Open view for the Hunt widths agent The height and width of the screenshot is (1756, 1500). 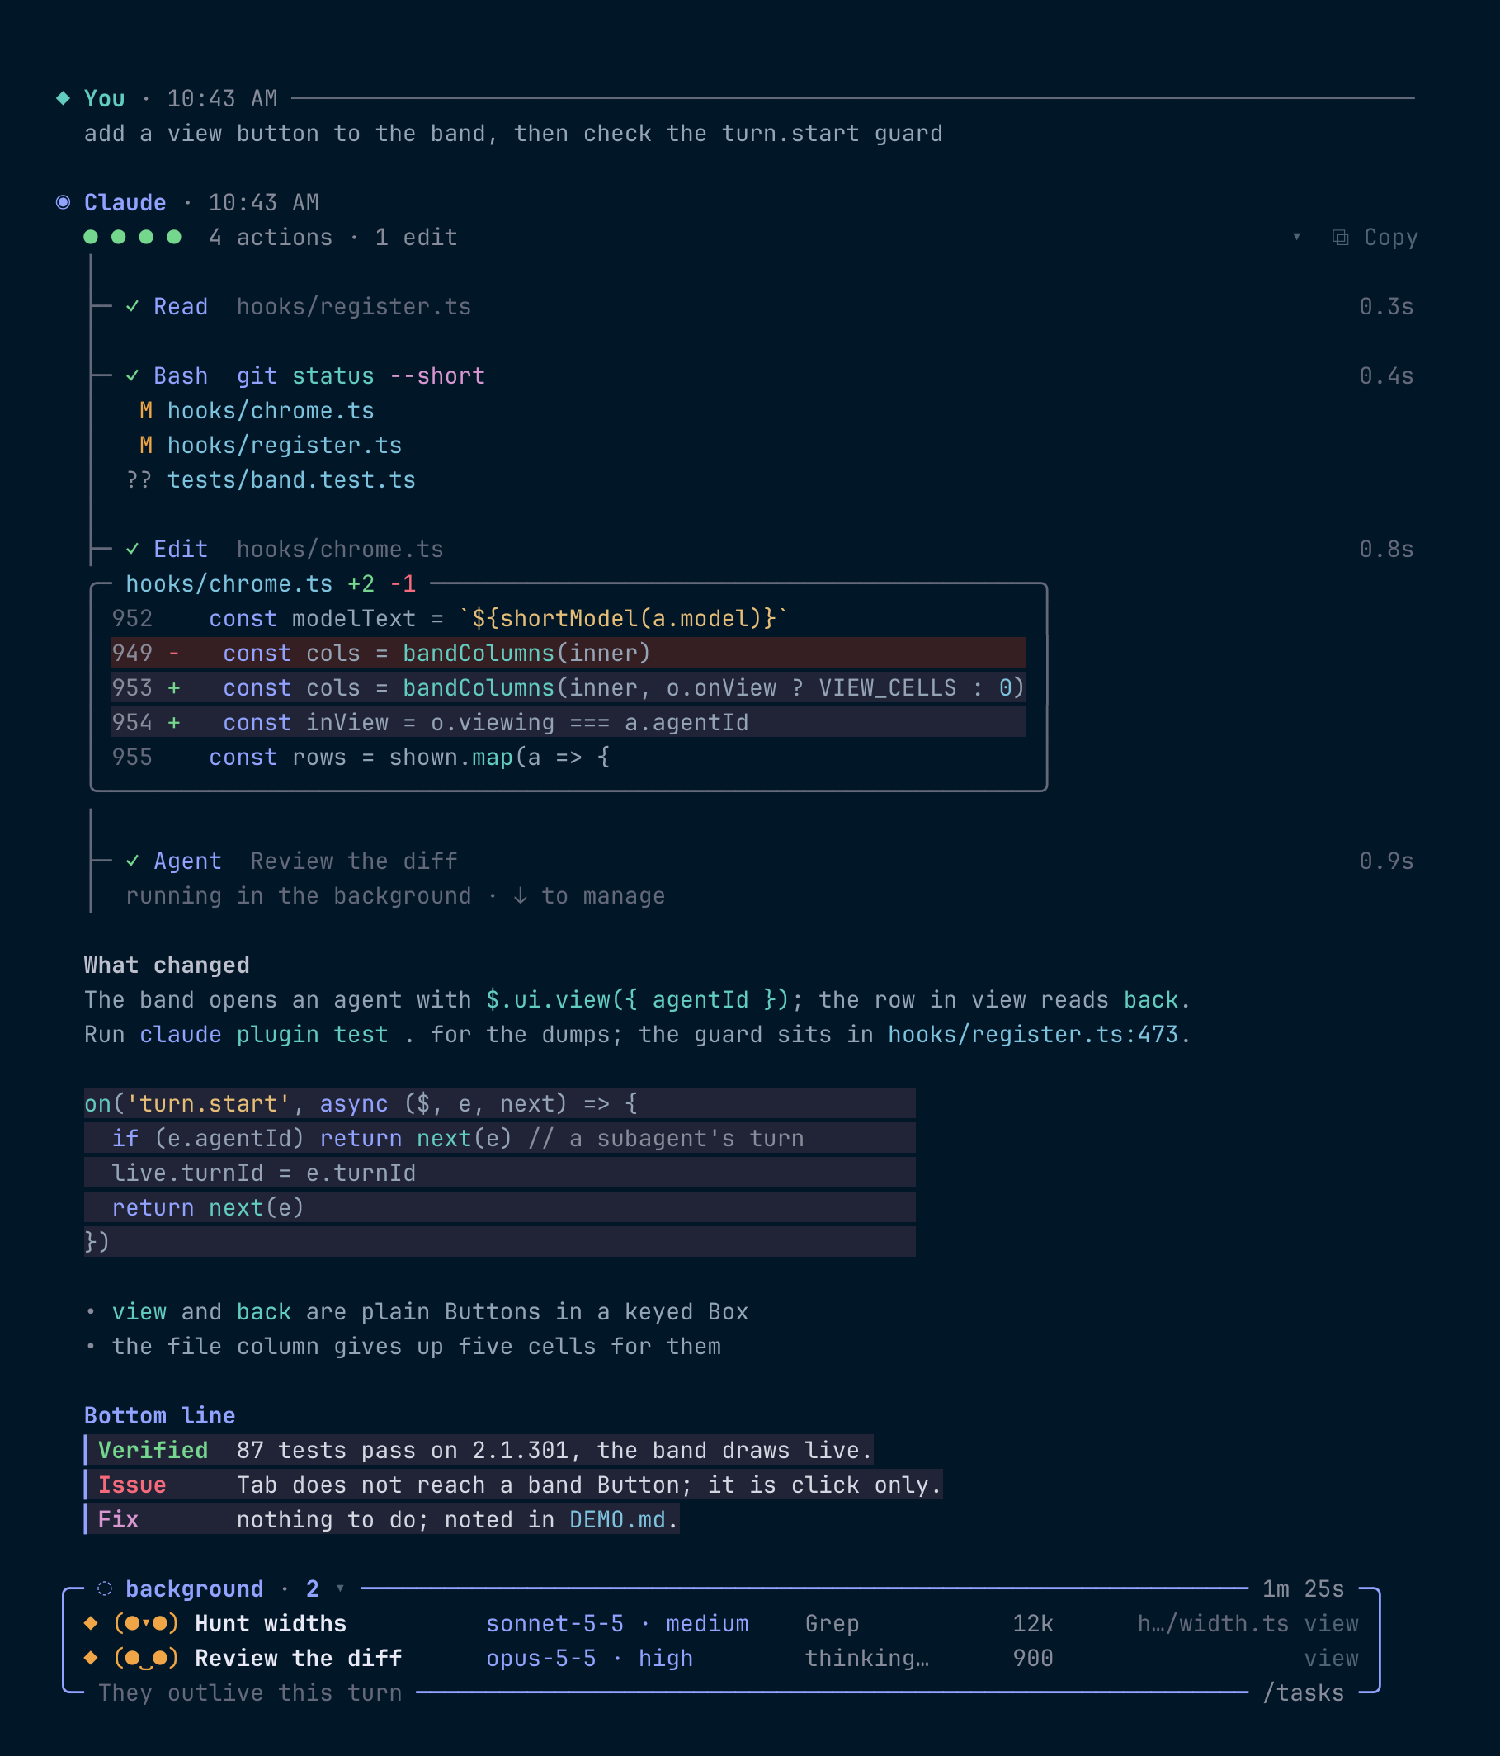[1331, 1624]
